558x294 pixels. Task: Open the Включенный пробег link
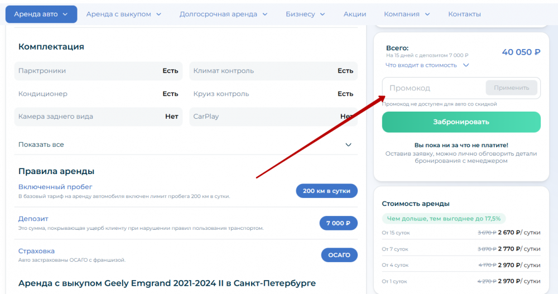pos(55,187)
